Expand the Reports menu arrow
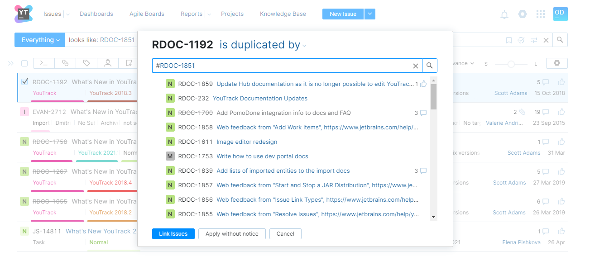This screenshot has height=256, width=590. [209, 14]
